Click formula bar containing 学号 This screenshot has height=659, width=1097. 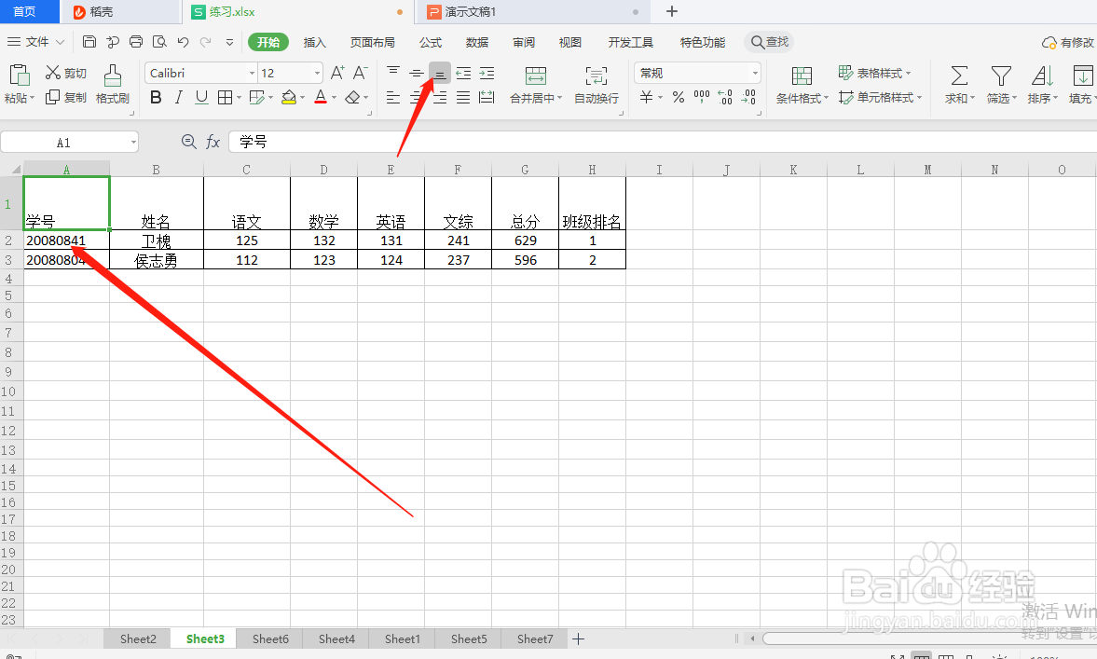coord(662,142)
